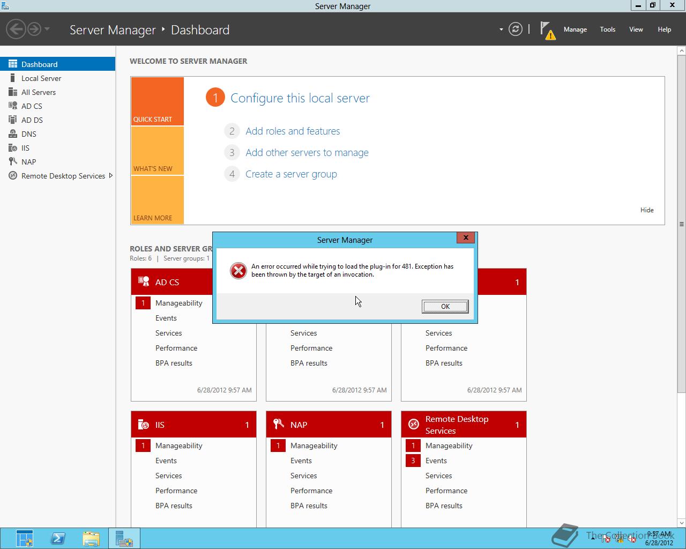This screenshot has height=549, width=686.
Task: Open dropdown arrow left of refresh icon
Action: 501,29
